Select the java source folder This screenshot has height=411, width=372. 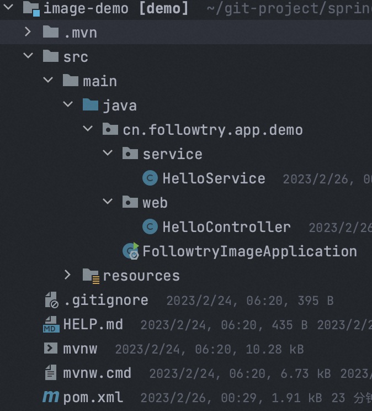pyautogui.click(x=119, y=106)
